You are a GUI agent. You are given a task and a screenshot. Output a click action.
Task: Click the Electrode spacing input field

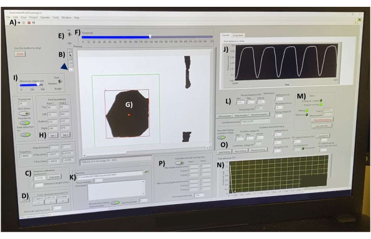tap(57, 209)
